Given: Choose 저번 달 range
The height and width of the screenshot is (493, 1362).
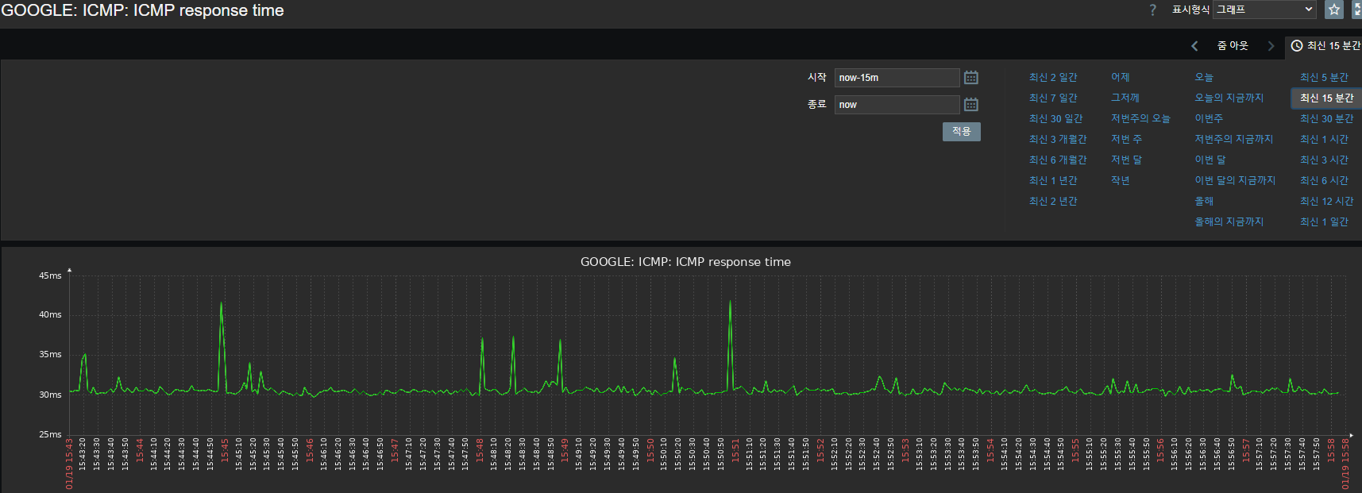Looking at the screenshot, I should tap(1126, 160).
